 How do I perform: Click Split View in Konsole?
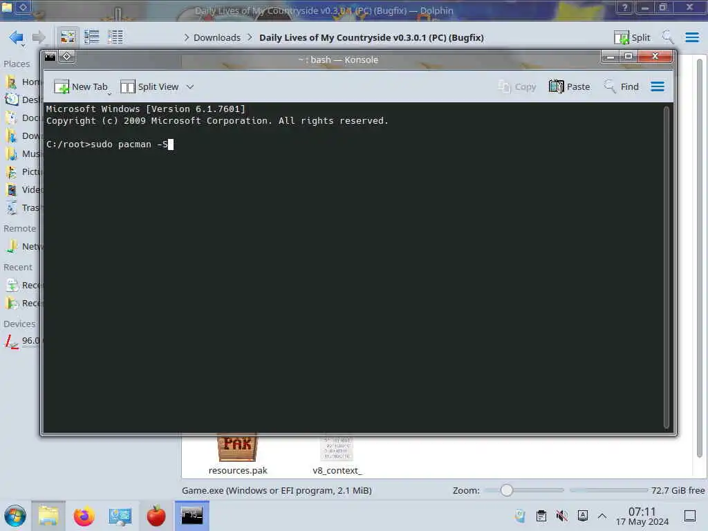click(149, 86)
